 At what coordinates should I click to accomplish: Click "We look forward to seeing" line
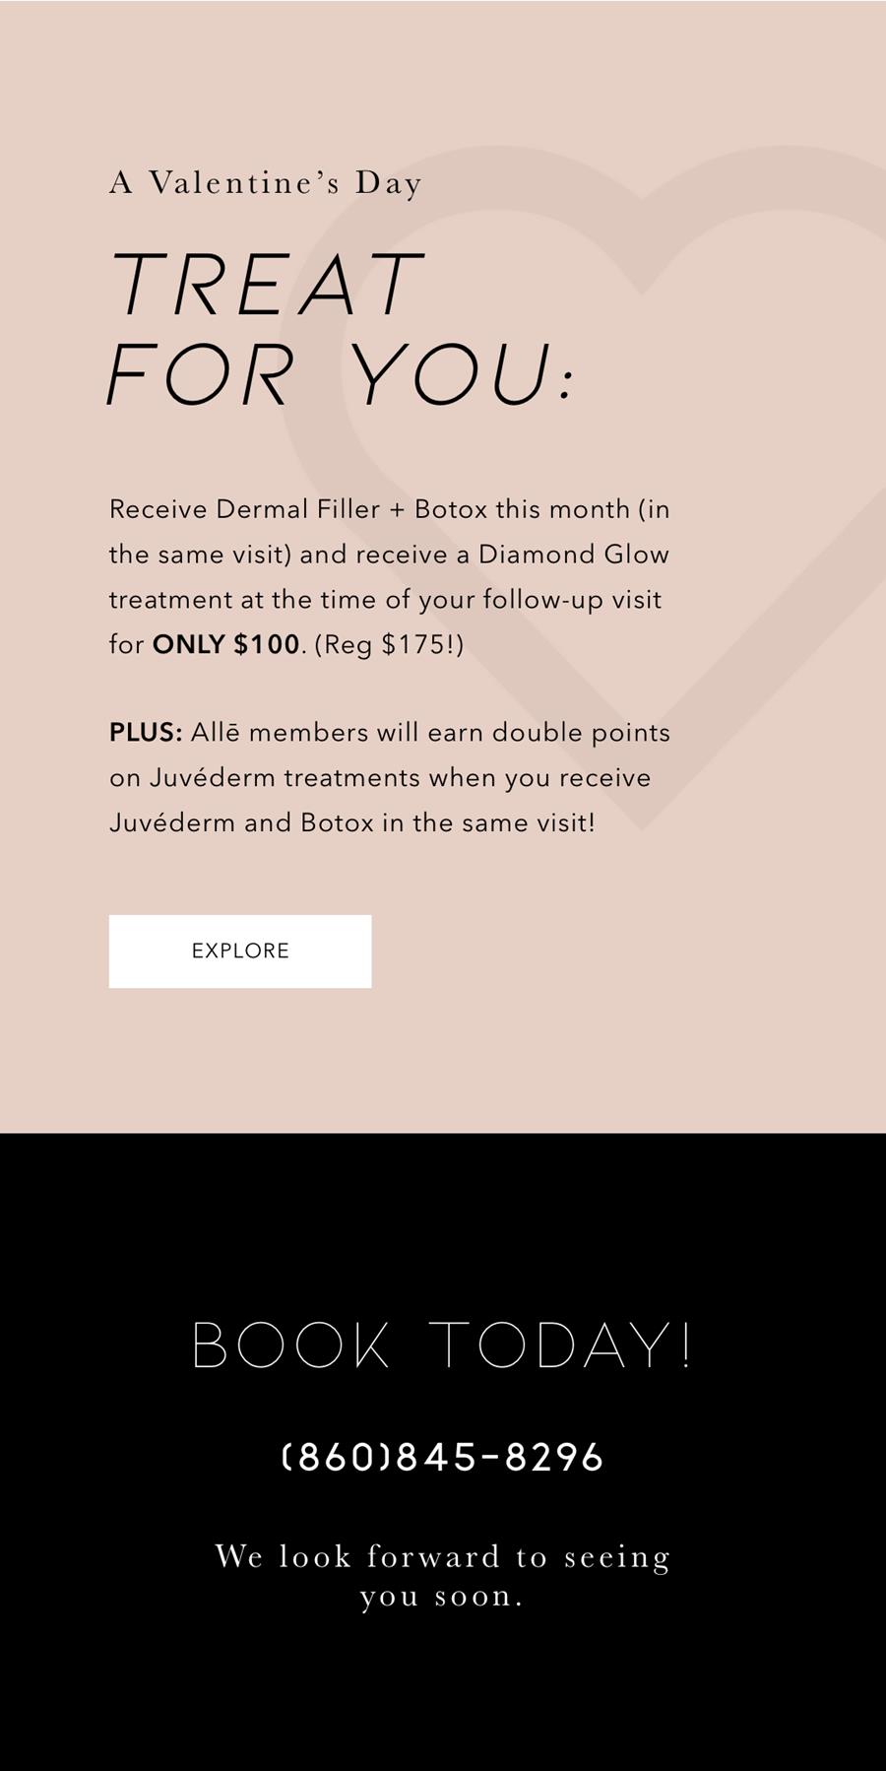tap(443, 1556)
